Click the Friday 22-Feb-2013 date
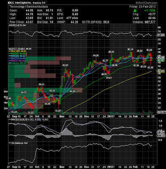This screenshot has width=166, height=169. coord(142,7)
